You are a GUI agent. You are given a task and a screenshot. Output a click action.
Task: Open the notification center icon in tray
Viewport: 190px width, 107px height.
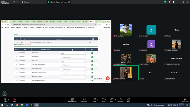(x=187, y=105)
